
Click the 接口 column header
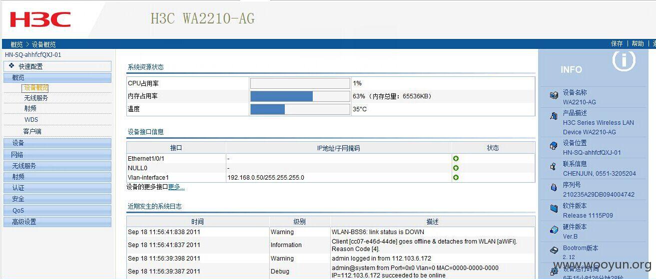coord(176,148)
